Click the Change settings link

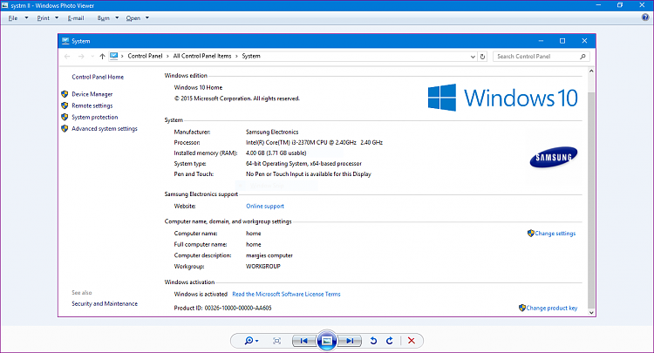(555, 234)
